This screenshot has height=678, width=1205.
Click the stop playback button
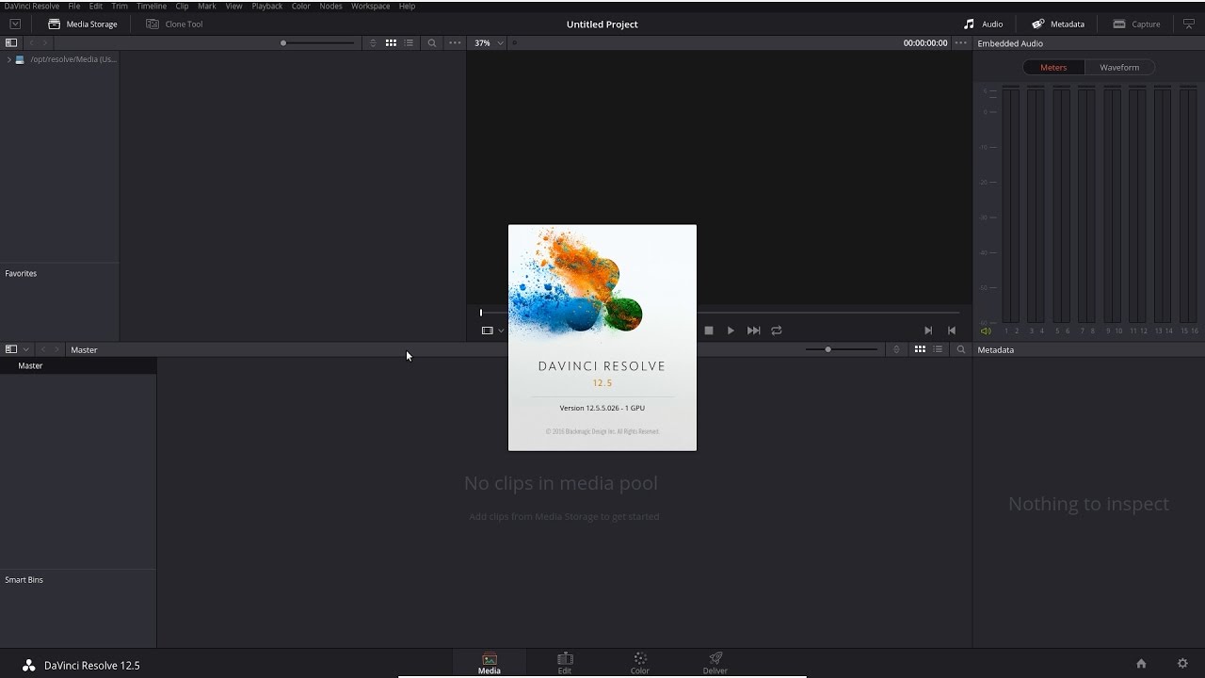coord(709,331)
